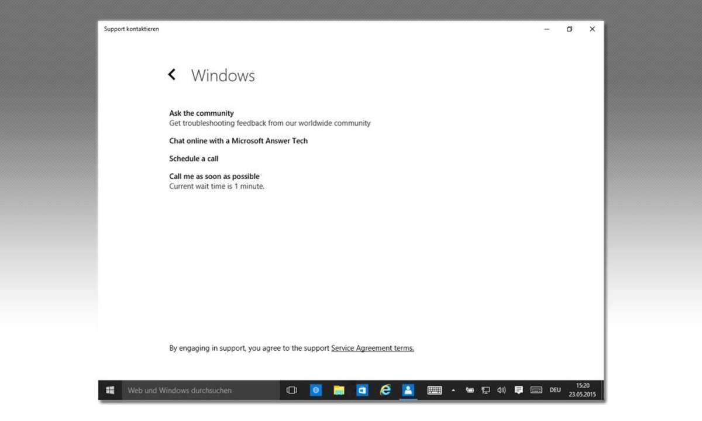Focus the Web und Windows durchsuchen search box

tap(201, 390)
